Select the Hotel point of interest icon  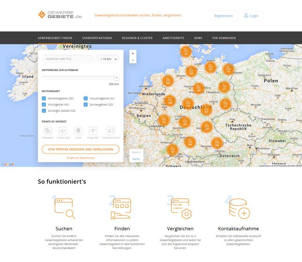78,131
